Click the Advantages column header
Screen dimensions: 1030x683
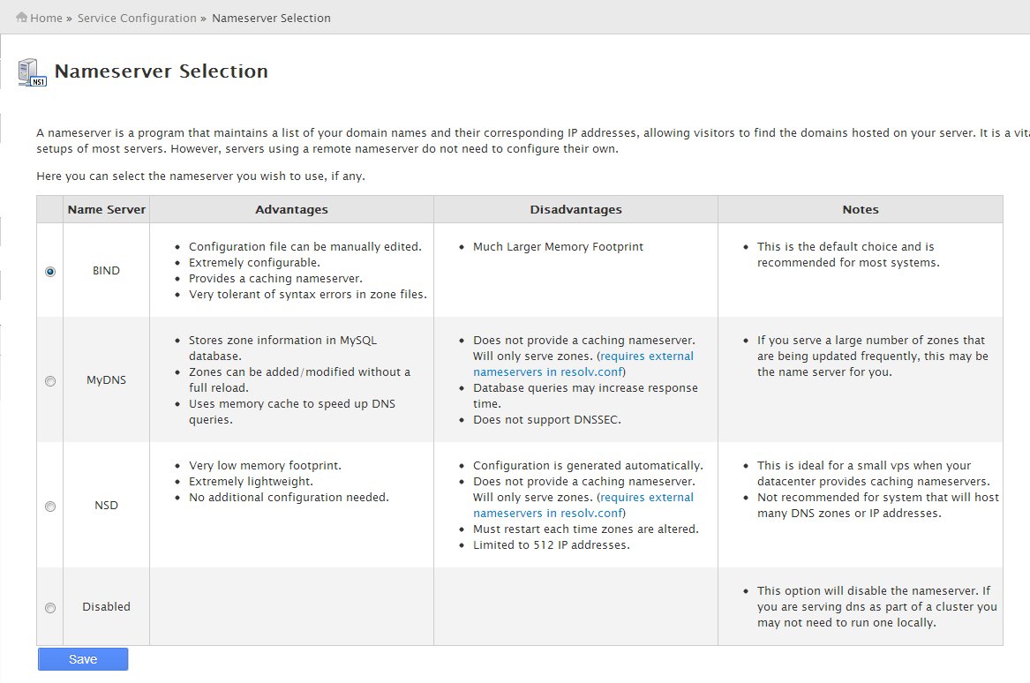[291, 209]
